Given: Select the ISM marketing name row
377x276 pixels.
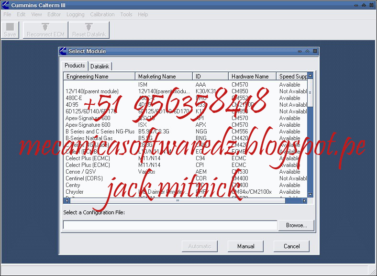Looking at the screenshot, I should (x=185, y=85).
